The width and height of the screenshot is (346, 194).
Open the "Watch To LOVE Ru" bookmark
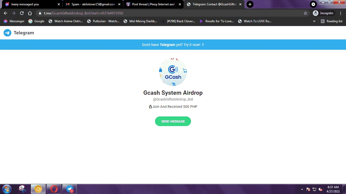255,21
